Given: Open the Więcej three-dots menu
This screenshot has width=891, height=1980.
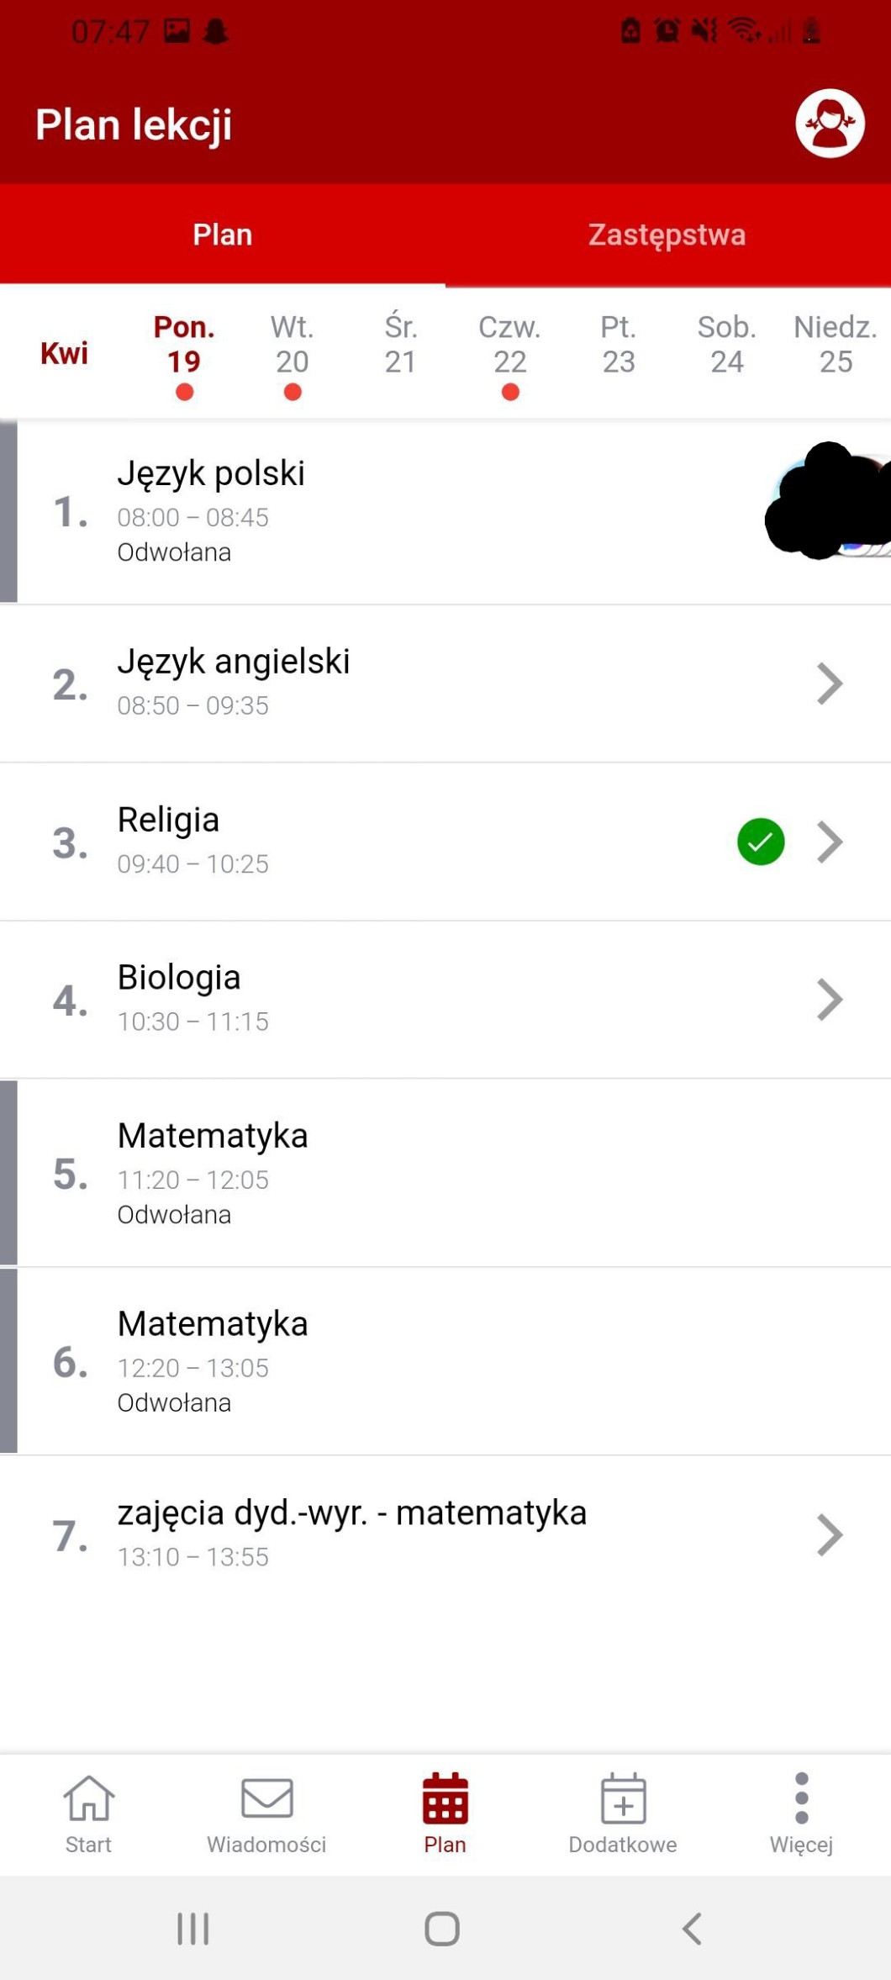Looking at the screenshot, I should point(801,1799).
